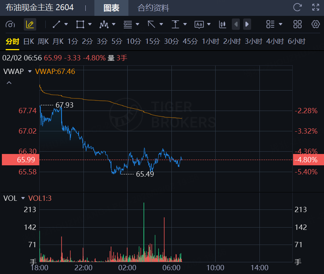Choose the 1小时 interval

211,42
